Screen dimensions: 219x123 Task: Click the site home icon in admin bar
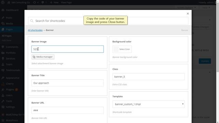pyautogui.click(x=9, y=2)
